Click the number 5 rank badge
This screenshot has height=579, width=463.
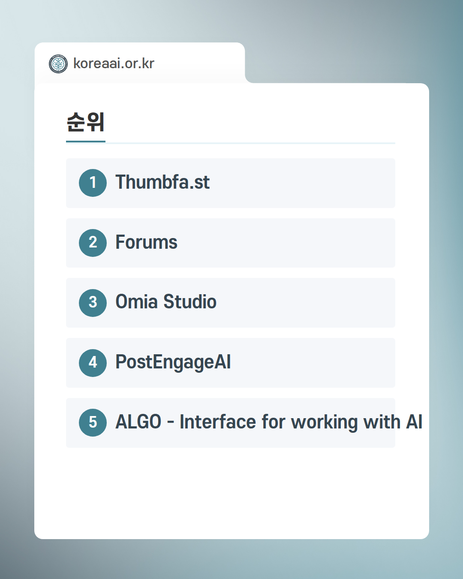click(93, 422)
